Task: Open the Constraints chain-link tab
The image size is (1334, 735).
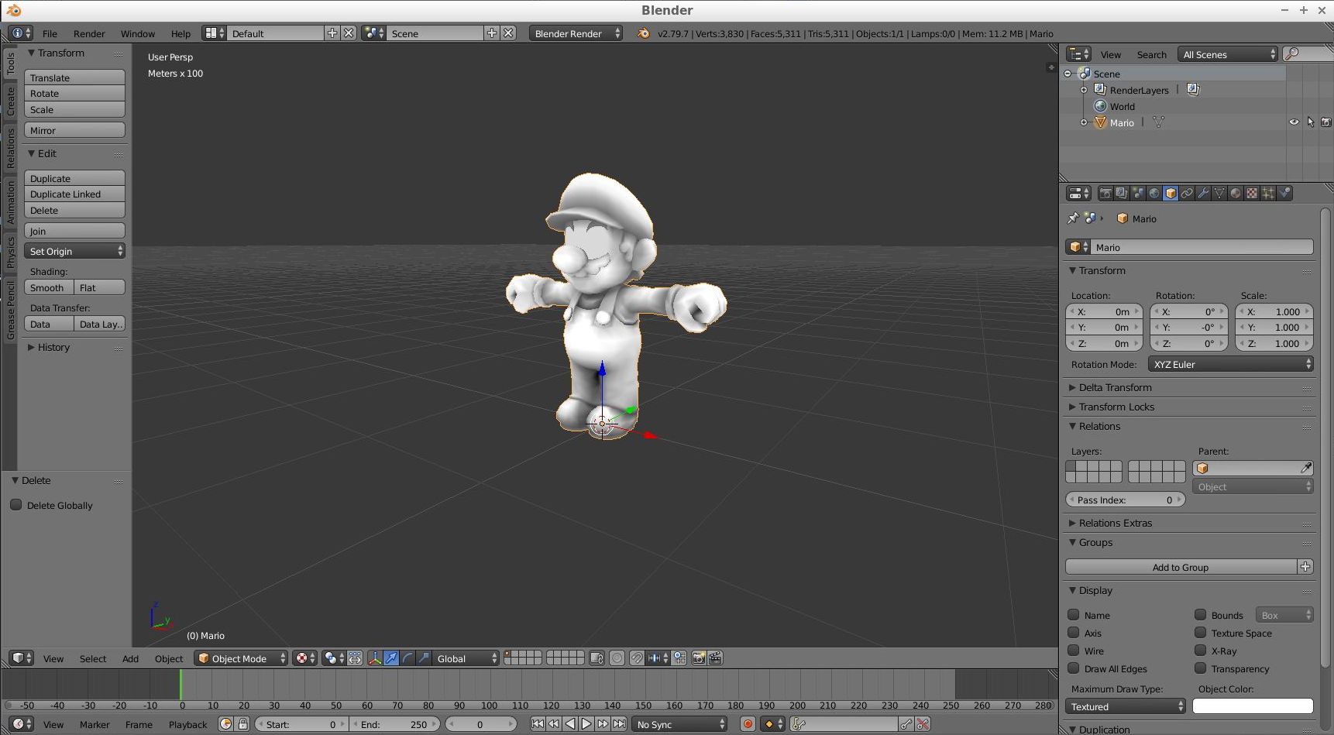Action: [x=1187, y=194]
